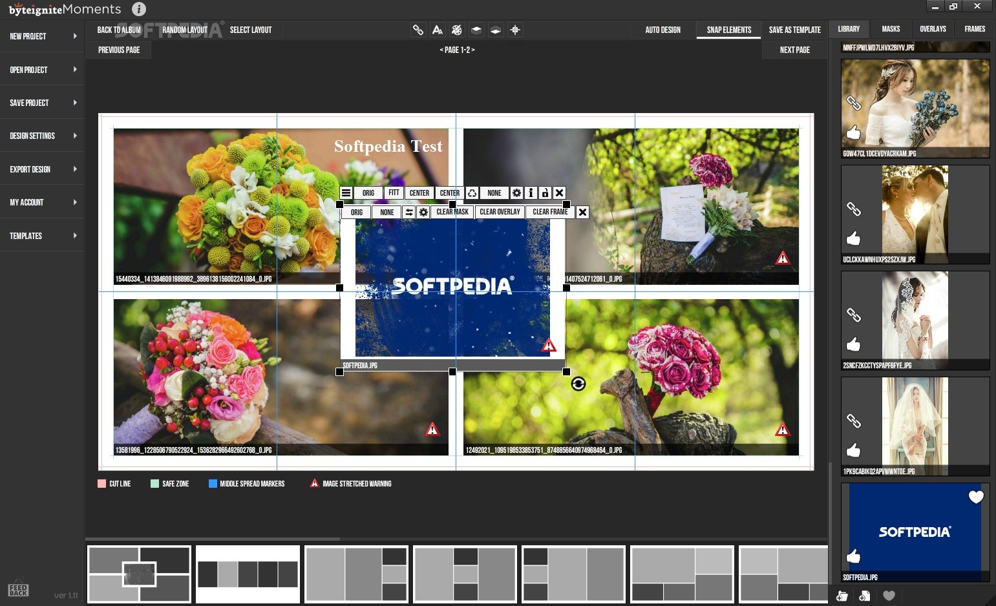Click the add folder icon below the library
The image size is (996, 606).
pos(842,596)
